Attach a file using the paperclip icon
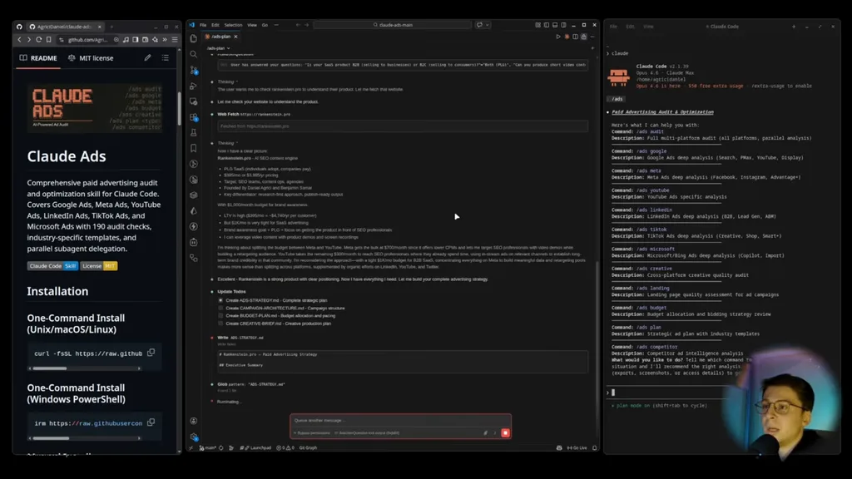This screenshot has width=852, height=479. (486, 432)
